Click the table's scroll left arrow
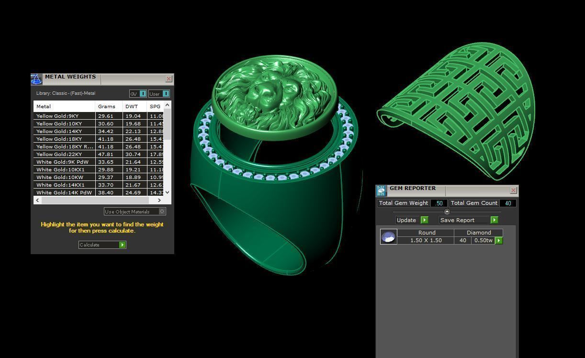Image resolution: width=585 pixels, height=358 pixels. click(38, 200)
